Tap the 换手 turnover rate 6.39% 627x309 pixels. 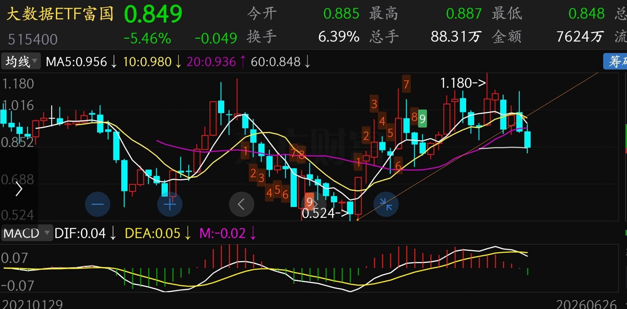tap(339, 37)
